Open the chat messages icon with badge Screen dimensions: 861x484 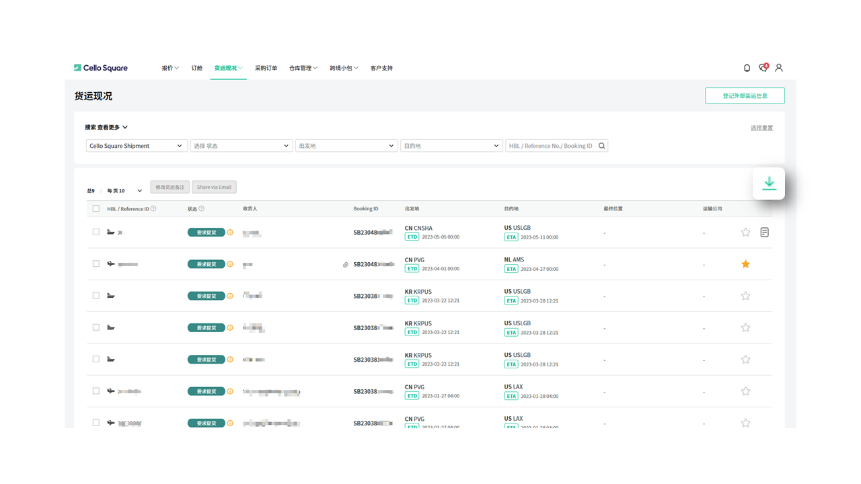pos(763,68)
